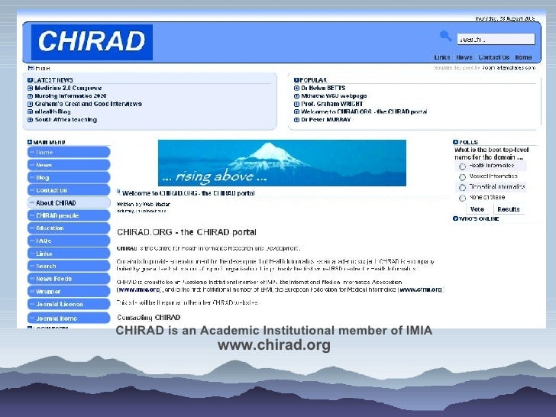The height and width of the screenshot is (417, 556).
Task: Open the Dr Peter MURRAY popular item
Action: (326, 119)
